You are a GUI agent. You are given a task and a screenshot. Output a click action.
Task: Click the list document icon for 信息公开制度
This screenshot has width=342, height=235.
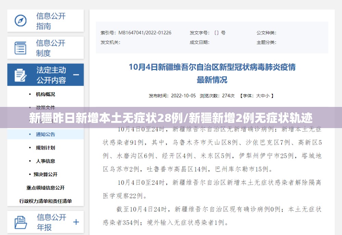pyautogui.click(x=21, y=48)
